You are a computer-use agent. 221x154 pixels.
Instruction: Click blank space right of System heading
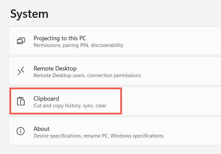coord(134,14)
